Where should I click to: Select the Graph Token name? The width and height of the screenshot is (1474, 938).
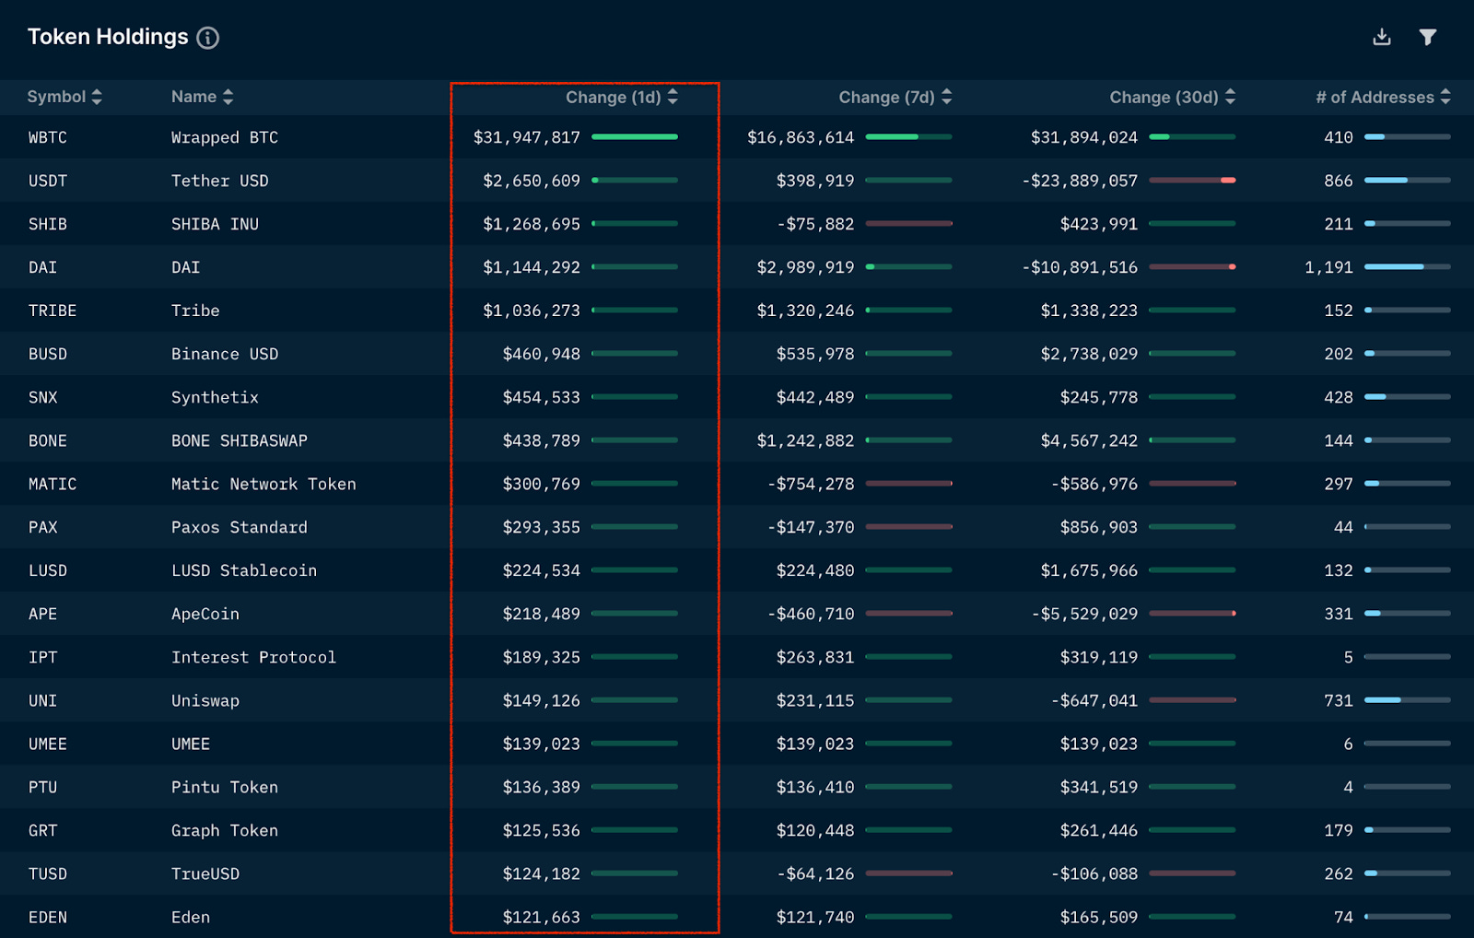(225, 830)
